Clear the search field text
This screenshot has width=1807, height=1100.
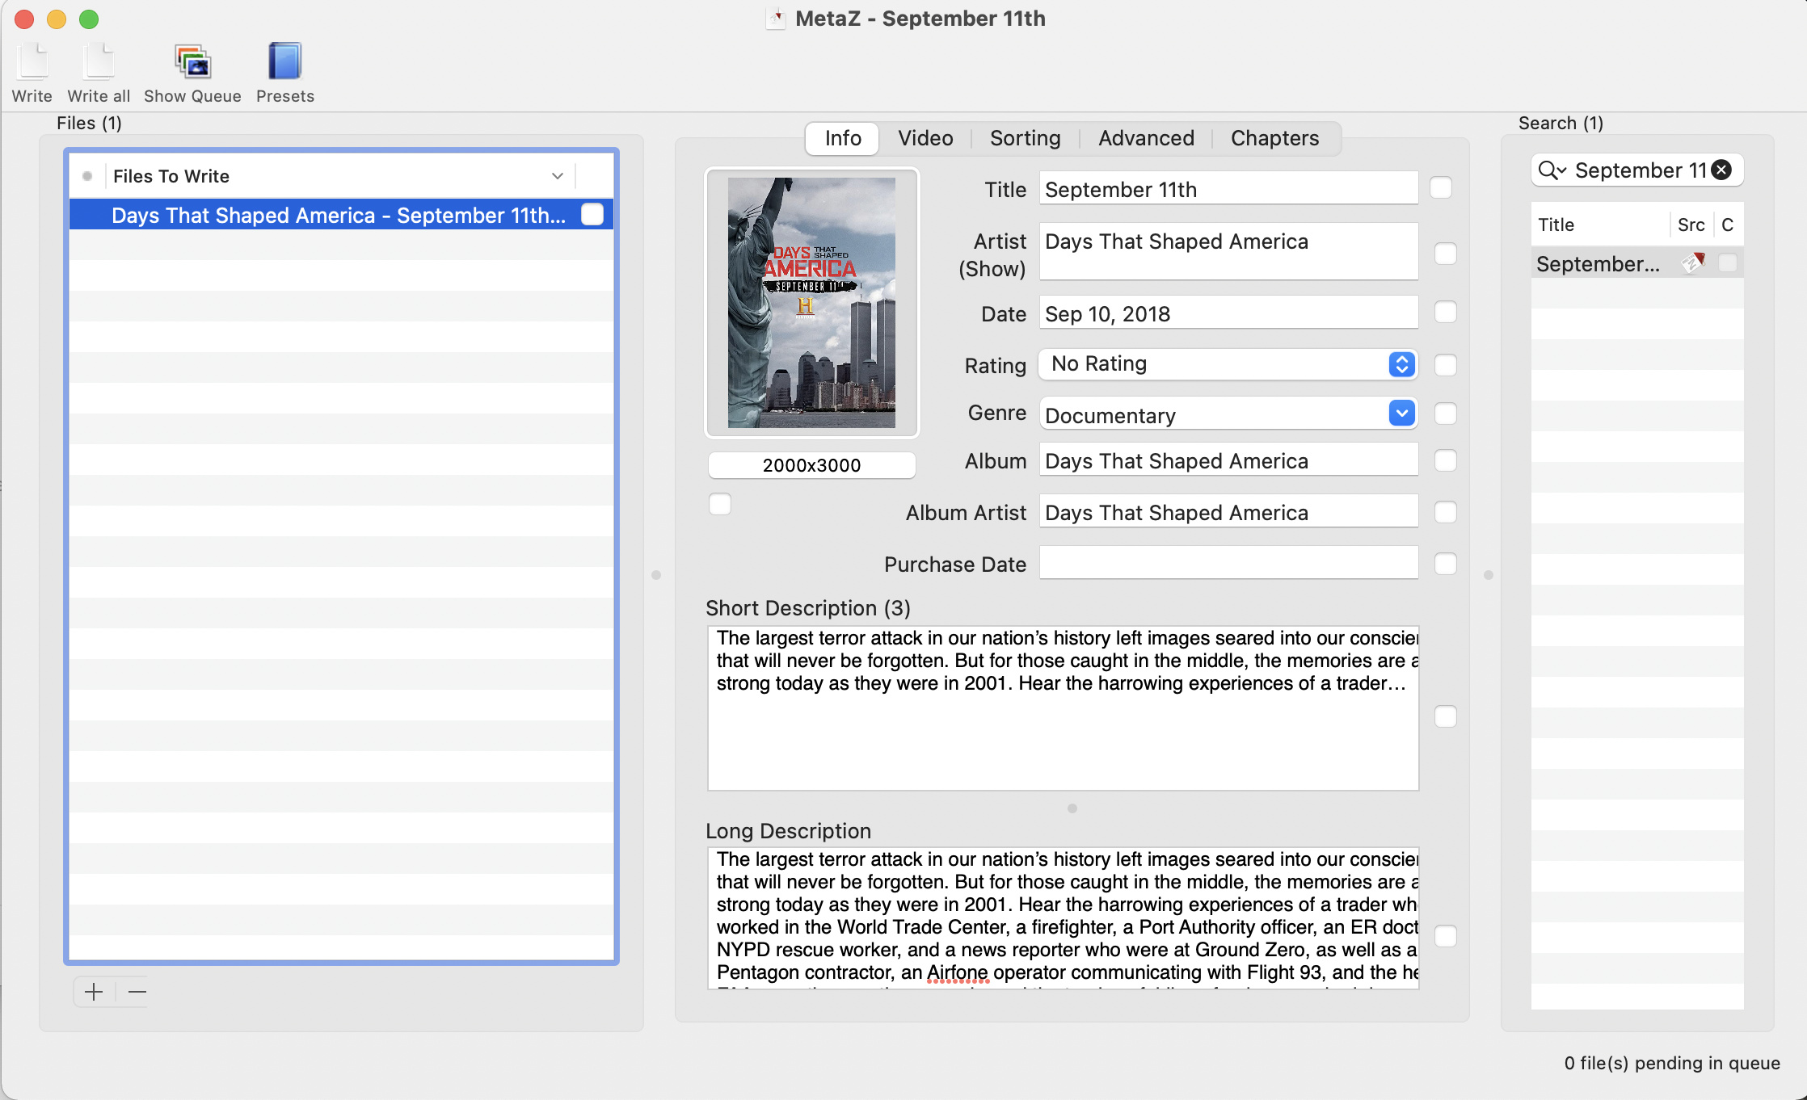(1722, 170)
